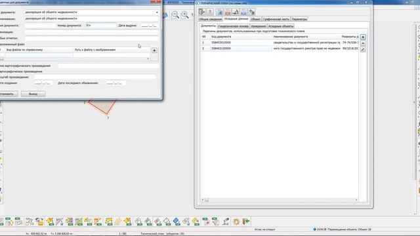Switch to the Общие сведения tab
This screenshot has width=420, height=236.
(210, 19)
